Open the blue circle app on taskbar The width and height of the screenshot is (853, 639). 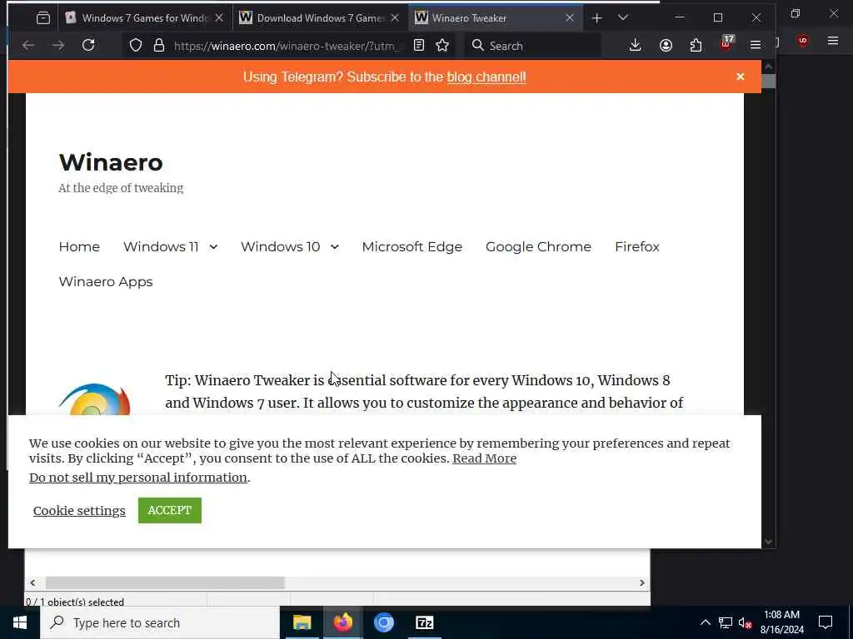click(383, 622)
